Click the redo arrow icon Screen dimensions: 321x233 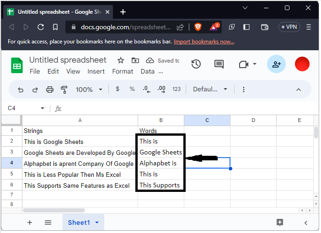pyautogui.click(x=35, y=90)
